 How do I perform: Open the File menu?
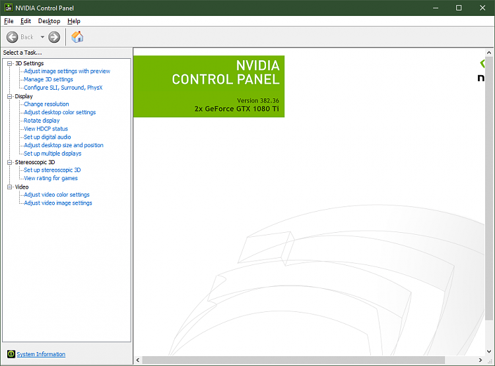[x=9, y=21]
